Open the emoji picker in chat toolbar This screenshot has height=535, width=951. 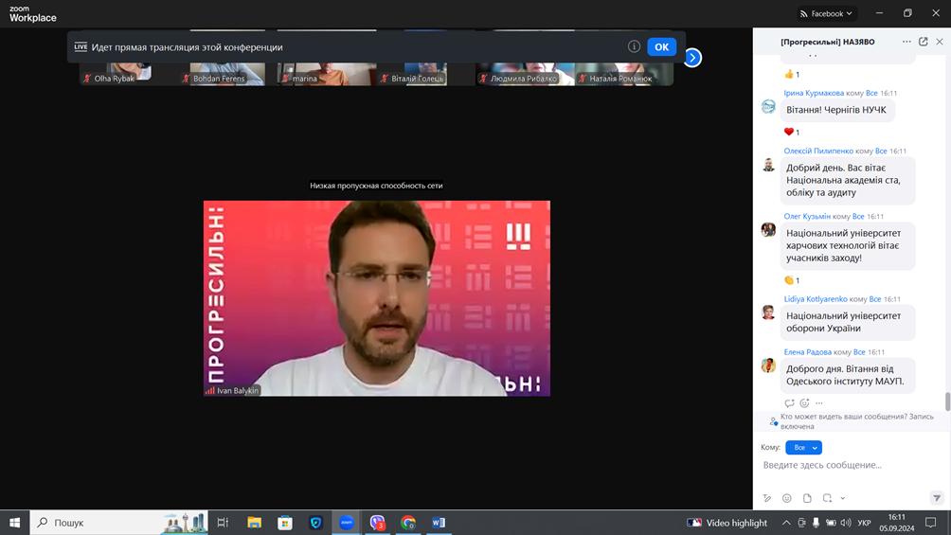787,498
